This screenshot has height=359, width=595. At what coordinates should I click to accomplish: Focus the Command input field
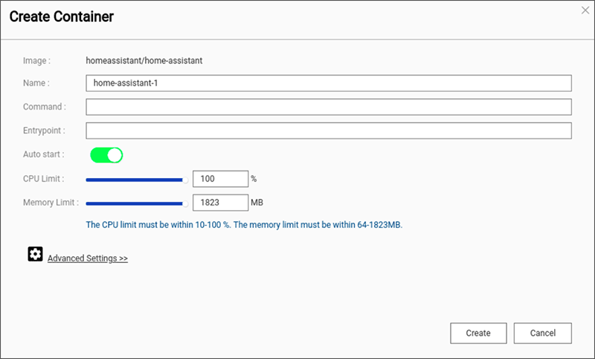(x=329, y=107)
